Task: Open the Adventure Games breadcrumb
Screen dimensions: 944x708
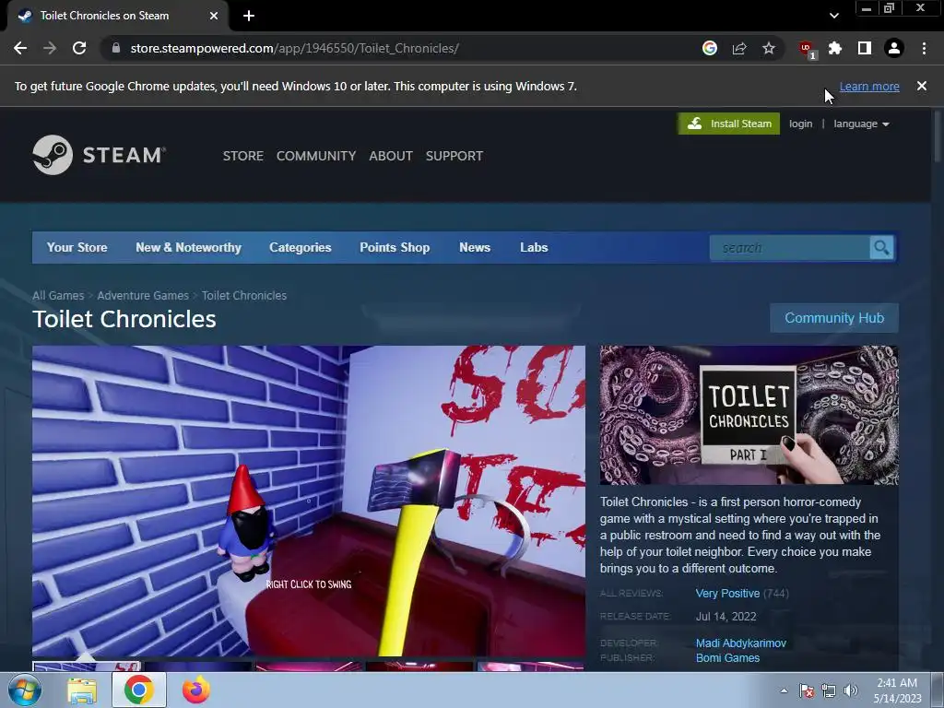Action: click(143, 296)
